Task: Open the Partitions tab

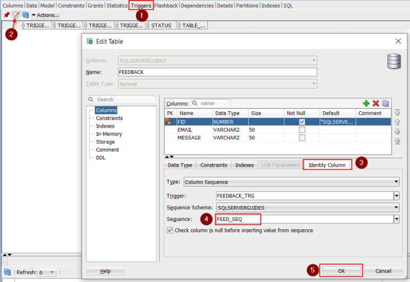Action: 247,6
